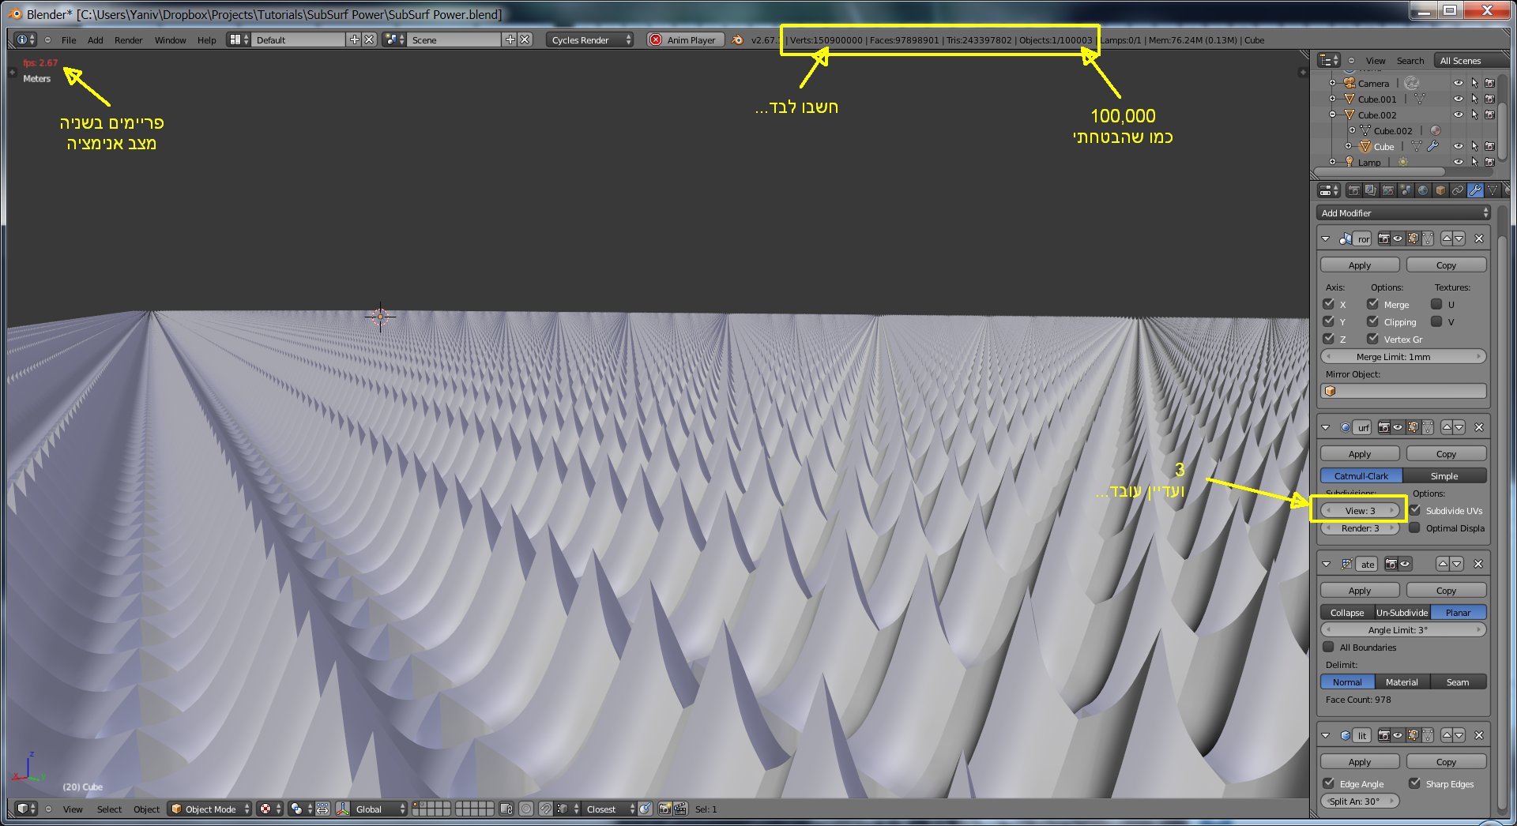Open the Scene properties tab
Image resolution: width=1517 pixels, height=826 pixels.
tap(1388, 190)
